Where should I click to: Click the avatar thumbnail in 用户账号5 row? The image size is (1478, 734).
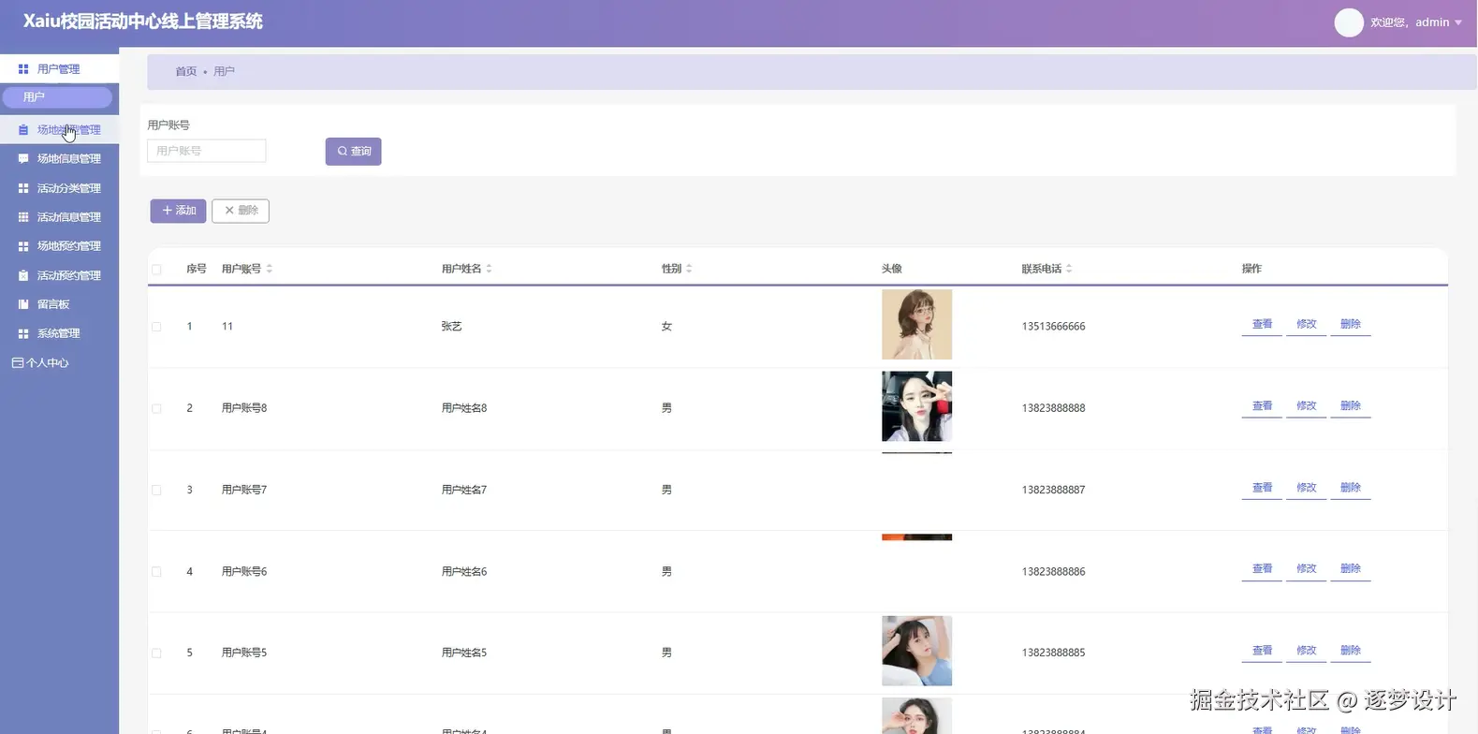tap(916, 651)
